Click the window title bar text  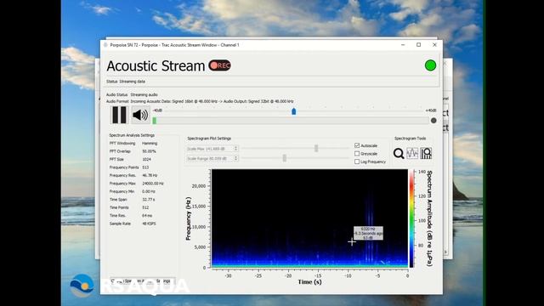click(174, 45)
